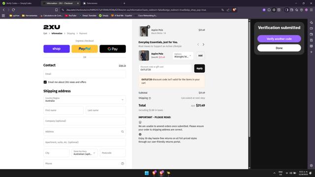This screenshot has height=177, width=315.
Task: Click the page vertical scrollbar
Action: (x=250, y=79)
